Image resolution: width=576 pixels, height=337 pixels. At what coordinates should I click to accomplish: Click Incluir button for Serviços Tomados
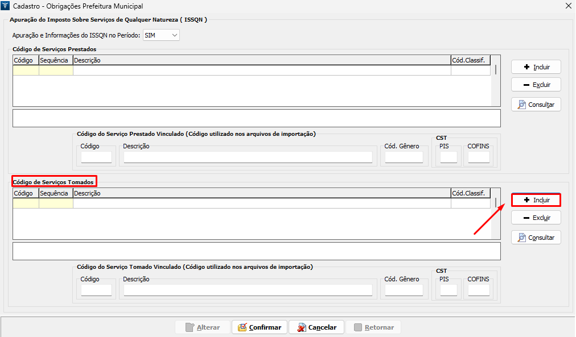click(x=536, y=200)
